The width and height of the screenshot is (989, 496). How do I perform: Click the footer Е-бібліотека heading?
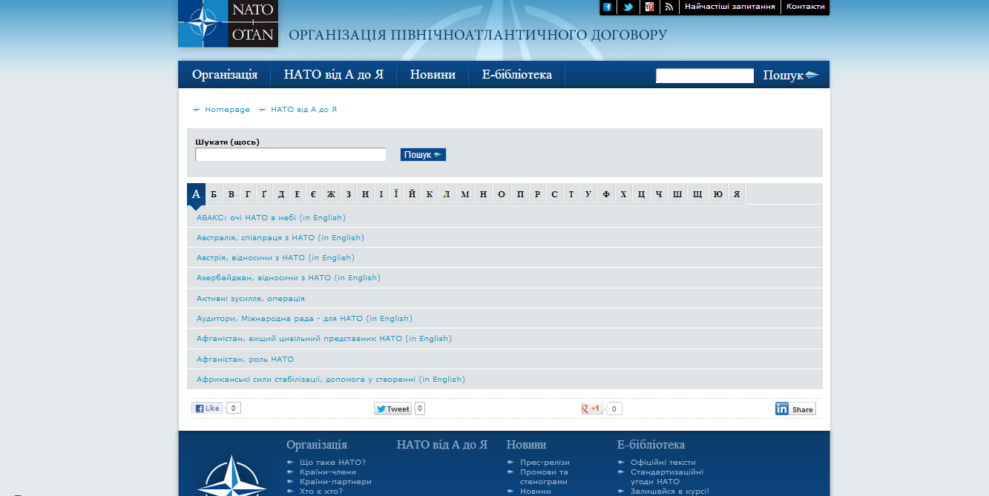651,445
